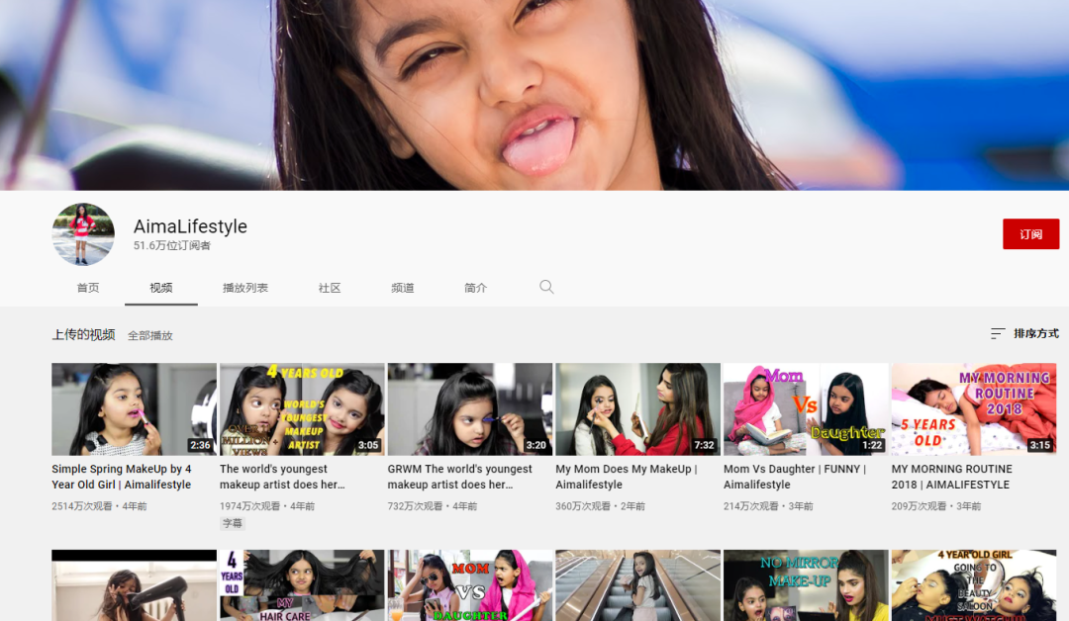Click GRWM The world's youngest video title
Image resolution: width=1069 pixels, height=621 pixels.
tap(459, 477)
